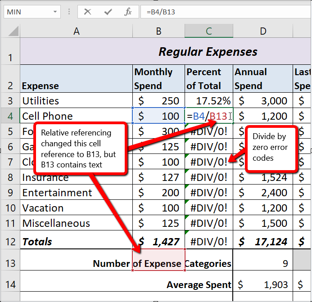This screenshot has width=312, height=302.
Task: Select column B header
Action: point(158,31)
